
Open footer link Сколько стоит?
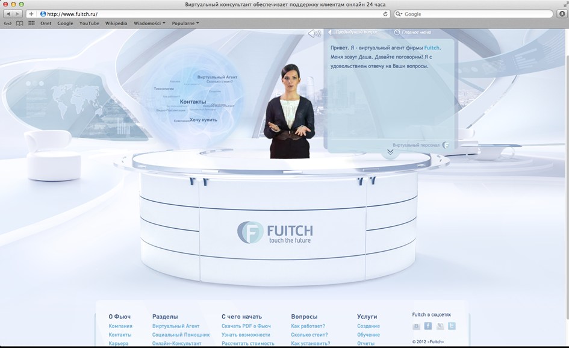point(309,335)
